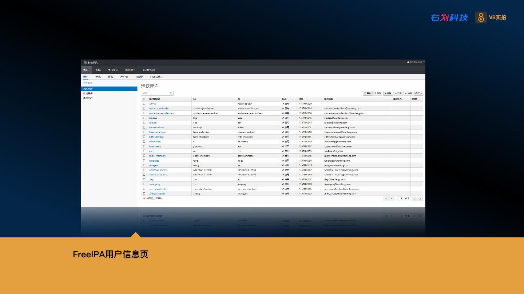Go to next page arrow in pagination
The height and width of the screenshot is (294, 524).
click(414, 199)
